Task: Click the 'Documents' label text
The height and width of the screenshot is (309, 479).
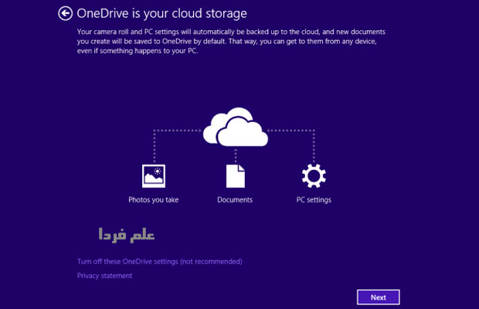Action: (235, 200)
